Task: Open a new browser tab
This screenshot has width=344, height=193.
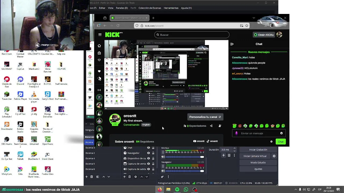Action: tap(153, 18)
